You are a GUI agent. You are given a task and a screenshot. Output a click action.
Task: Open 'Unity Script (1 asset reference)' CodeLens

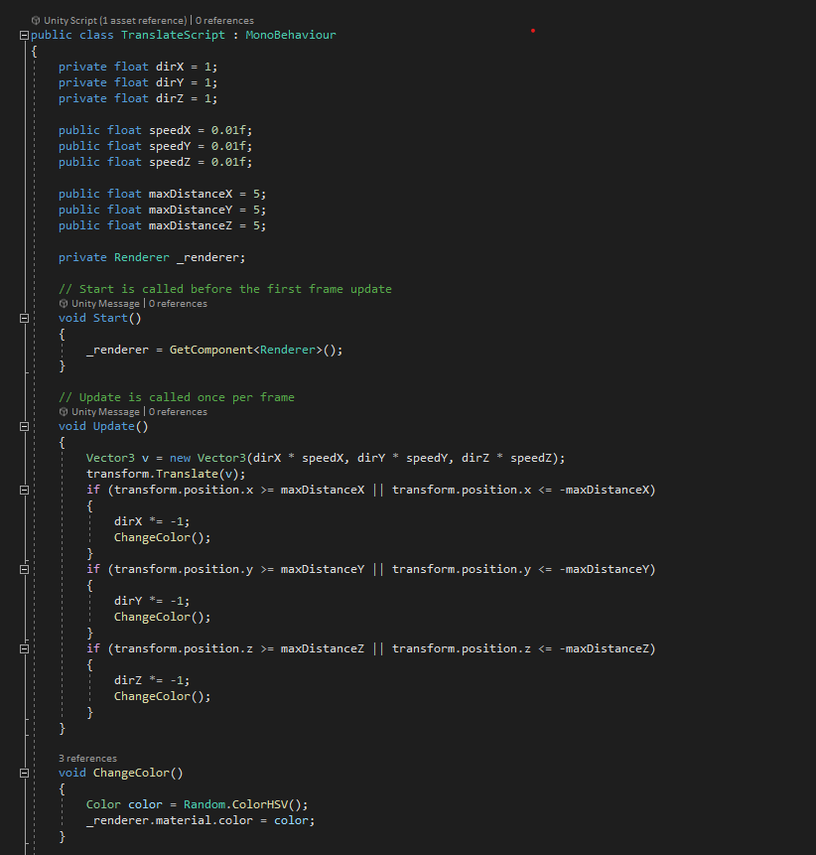(115, 21)
